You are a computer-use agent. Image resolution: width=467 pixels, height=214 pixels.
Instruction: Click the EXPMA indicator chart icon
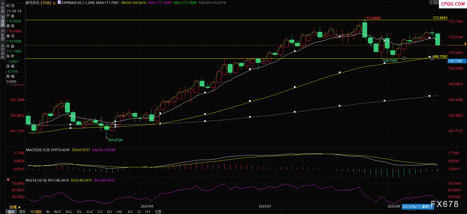[x=59, y=3]
